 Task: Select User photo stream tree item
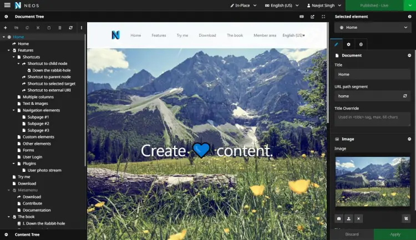(x=44, y=170)
